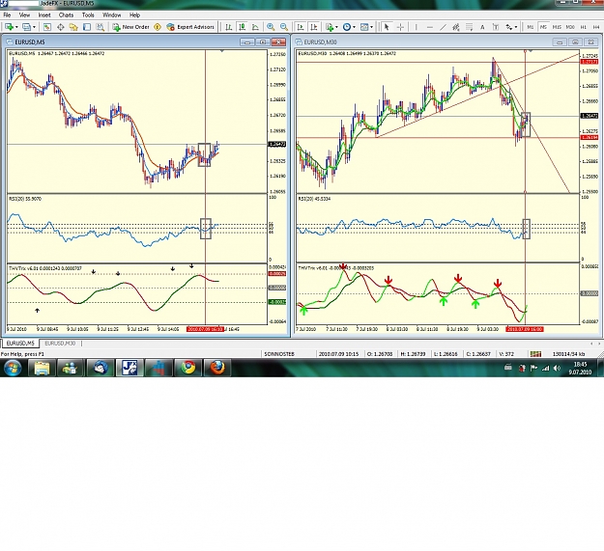Open the File menu
The height and width of the screenshot is (551, 604).
[7, 15]
